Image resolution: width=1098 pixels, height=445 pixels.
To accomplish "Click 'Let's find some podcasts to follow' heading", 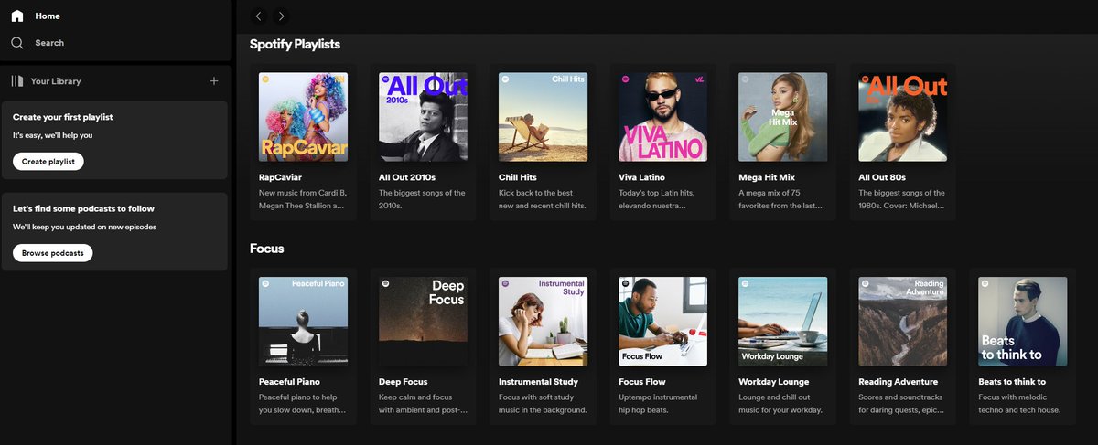I will pyautogui.click(x=84, y=208).
